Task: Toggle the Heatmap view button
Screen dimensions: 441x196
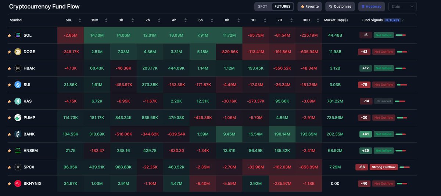Action: click(x=372, y=7)
